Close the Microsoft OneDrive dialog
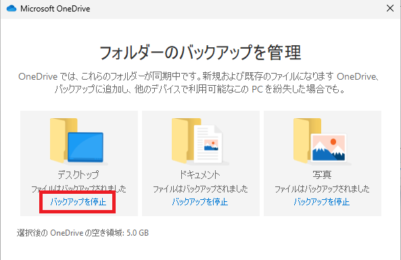401x260 pixels. pyautogui.click(x=390, y=8)
